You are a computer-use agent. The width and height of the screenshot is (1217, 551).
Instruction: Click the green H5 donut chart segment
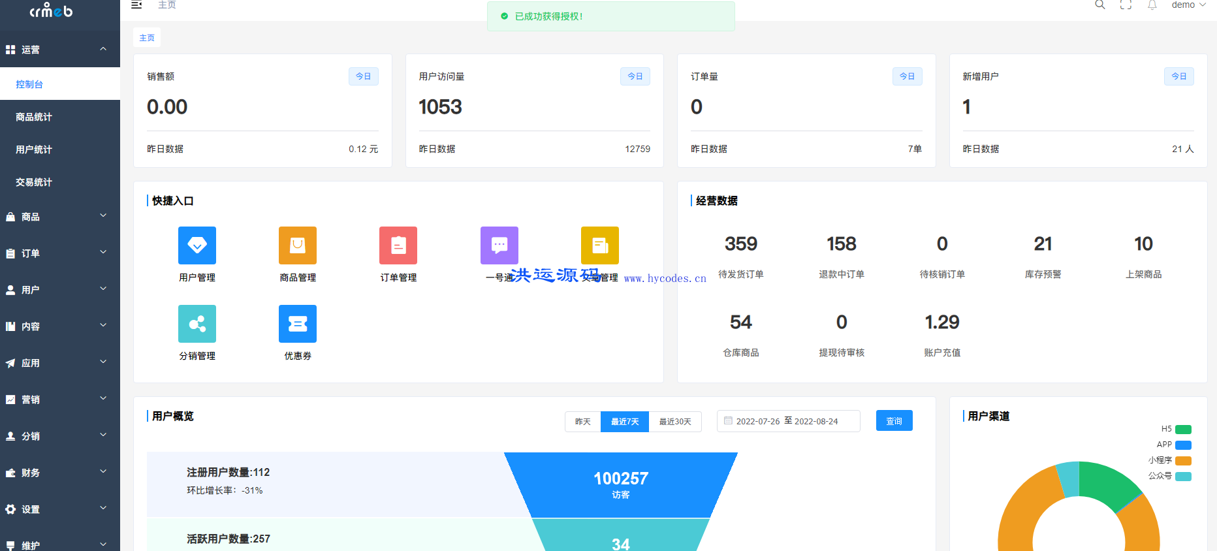pyautogui.click(x=1107, y=484)
